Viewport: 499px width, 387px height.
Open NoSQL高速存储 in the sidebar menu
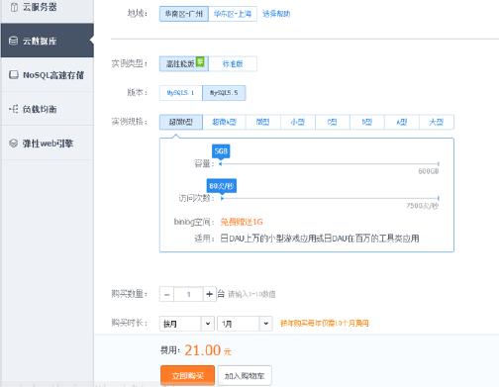tap(48, 75)
